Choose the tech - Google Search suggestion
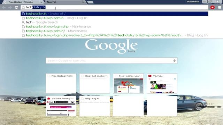 114,22
